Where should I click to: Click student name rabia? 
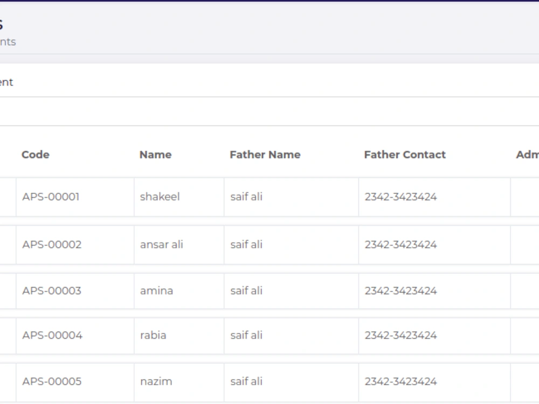pyautogui.click(x=153, y=335)
